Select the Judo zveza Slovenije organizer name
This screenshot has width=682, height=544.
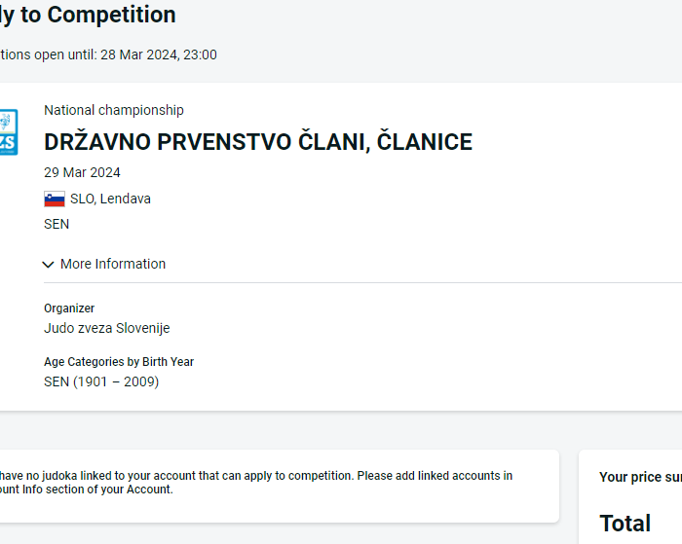(107, 328)
